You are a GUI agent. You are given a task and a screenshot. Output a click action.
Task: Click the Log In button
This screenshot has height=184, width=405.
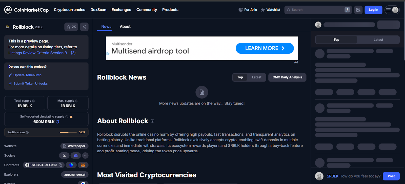pyautogui.click(x=373, y=10)
